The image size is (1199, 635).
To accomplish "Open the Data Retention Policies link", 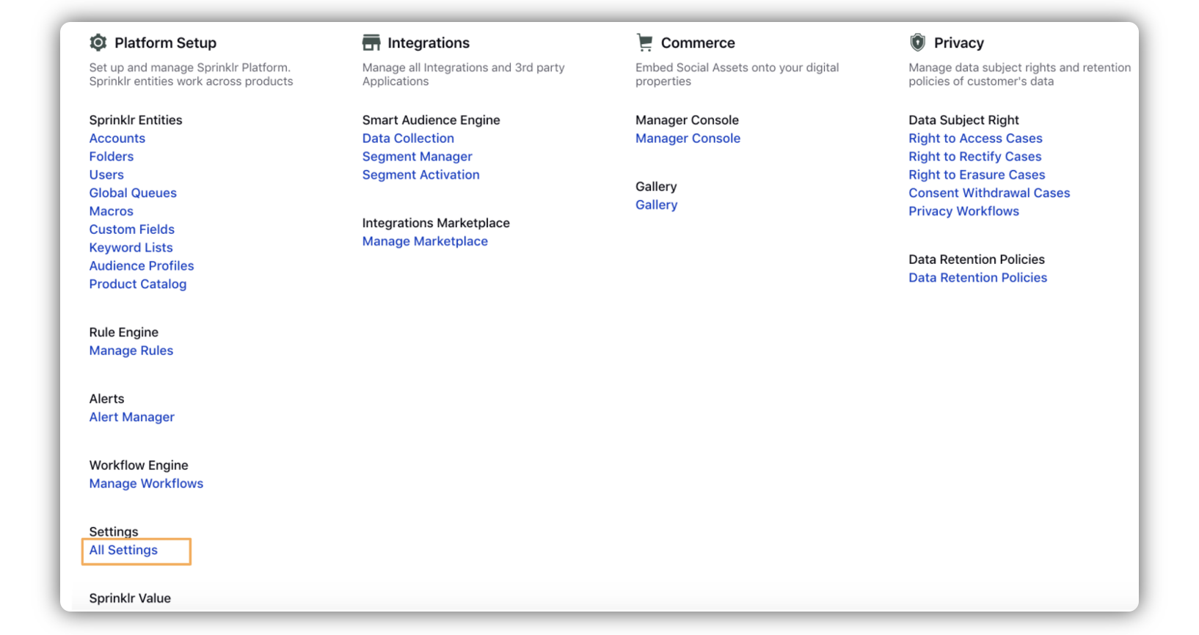I will click(978, 278).
